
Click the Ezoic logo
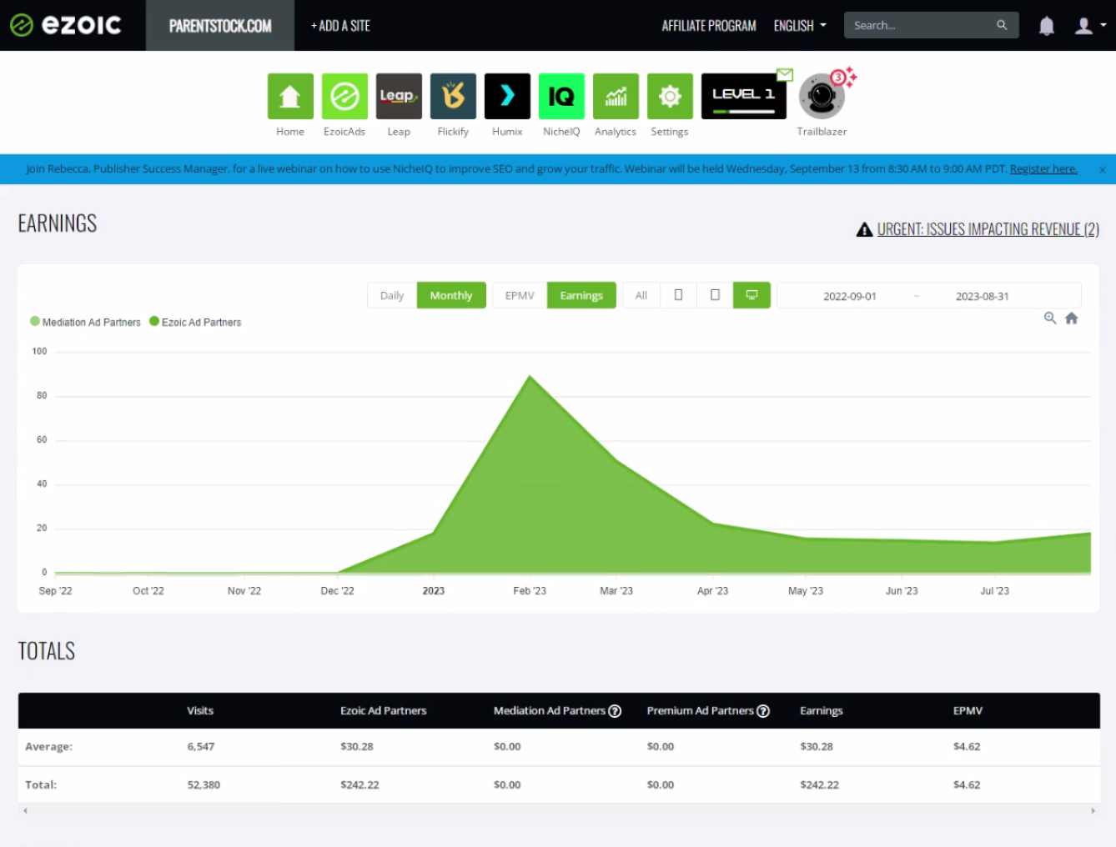click(x=65, y=25)
